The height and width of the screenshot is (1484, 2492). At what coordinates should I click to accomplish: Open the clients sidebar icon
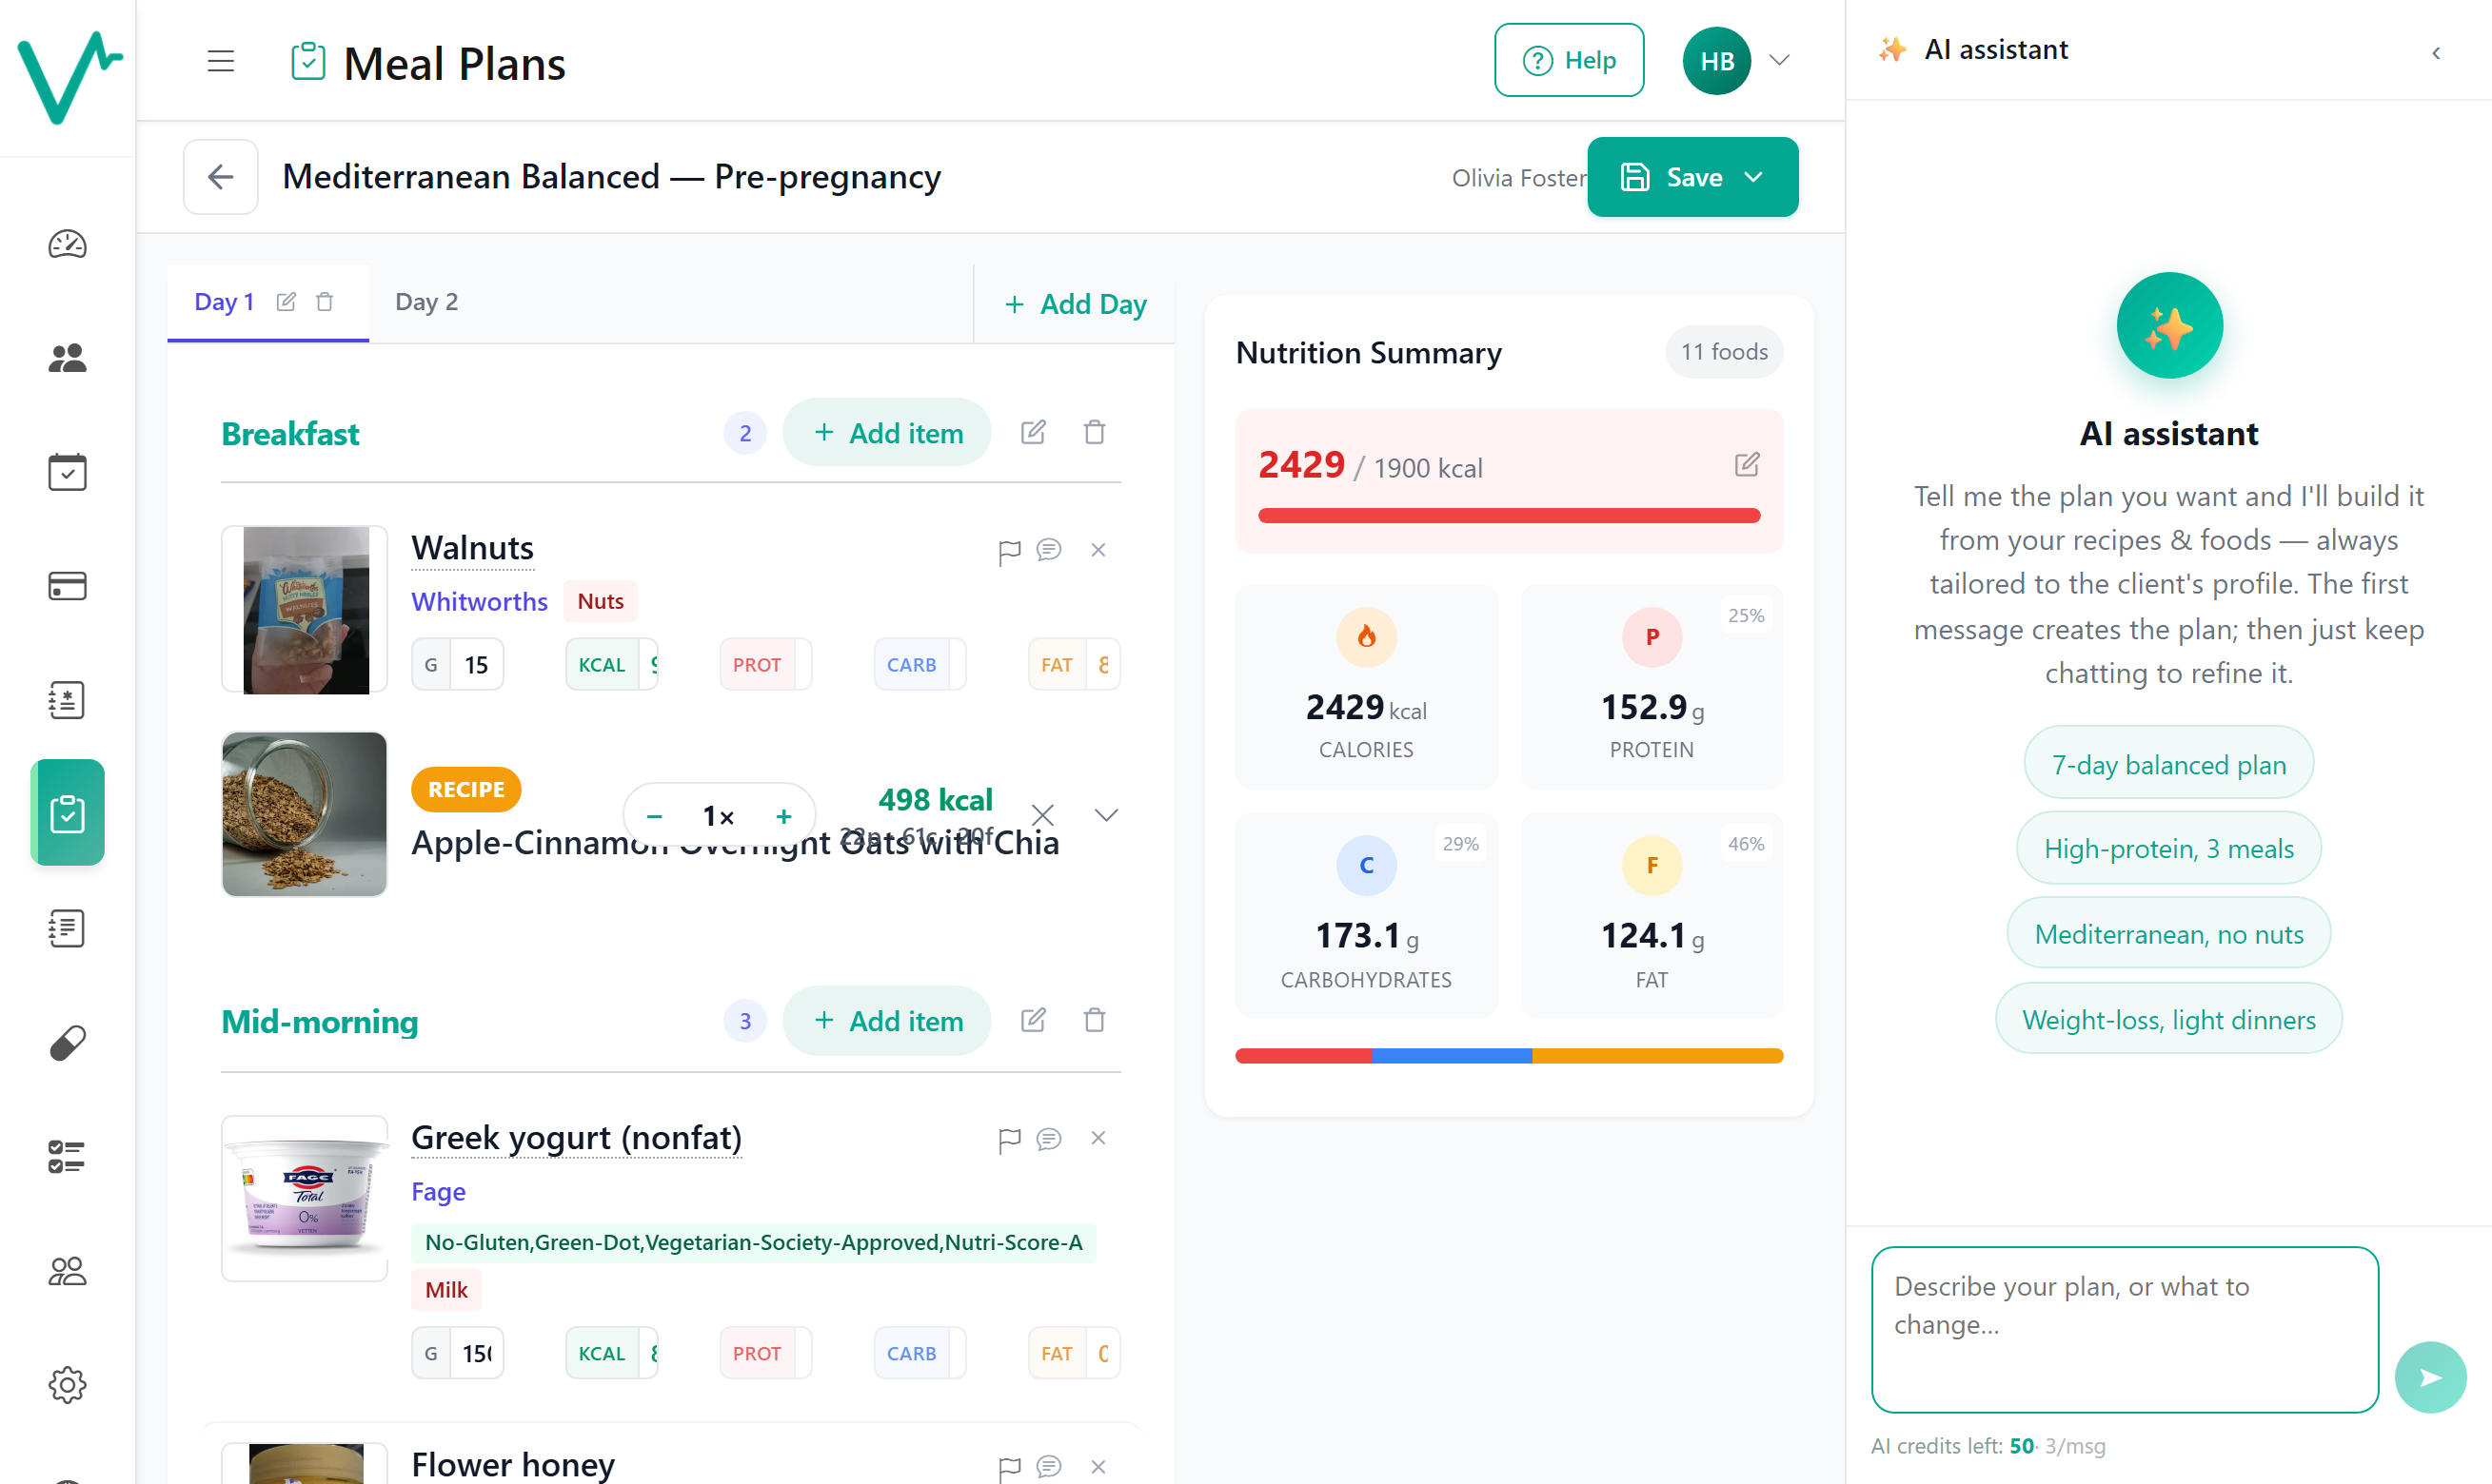pos(67,358)
